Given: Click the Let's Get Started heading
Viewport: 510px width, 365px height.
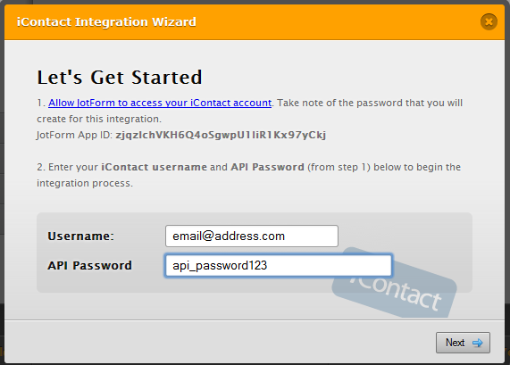Looking at the screenshot, I should (x=120, y=78).
